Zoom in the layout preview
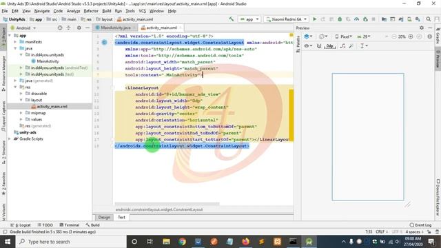The width and height of the screenshot is (441, 248). [x=411, y=37]
